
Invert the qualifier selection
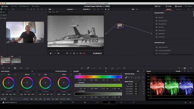[x=143, y=78]
